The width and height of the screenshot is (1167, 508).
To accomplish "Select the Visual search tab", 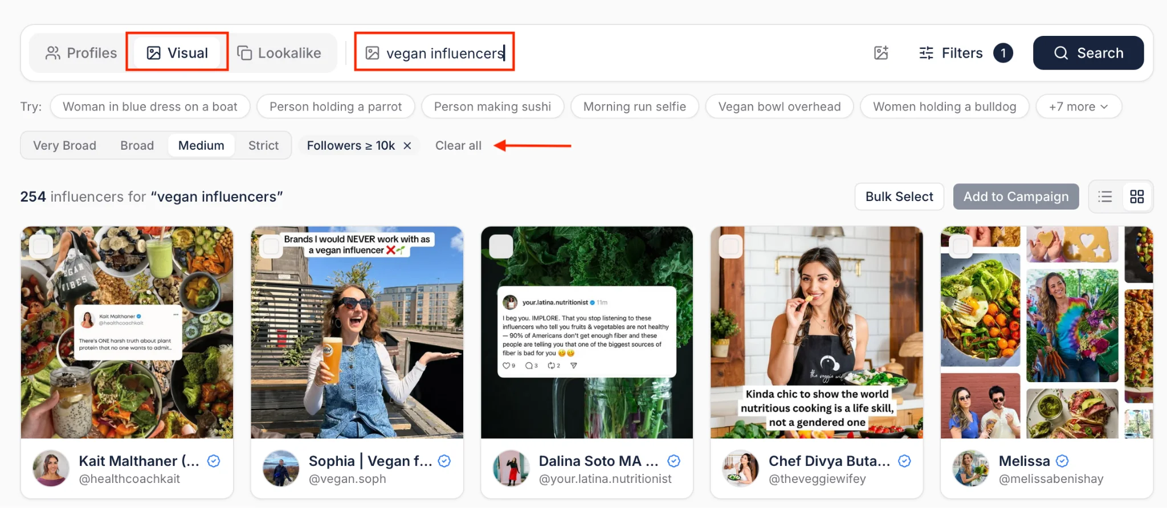I will (x=177, y=53).
